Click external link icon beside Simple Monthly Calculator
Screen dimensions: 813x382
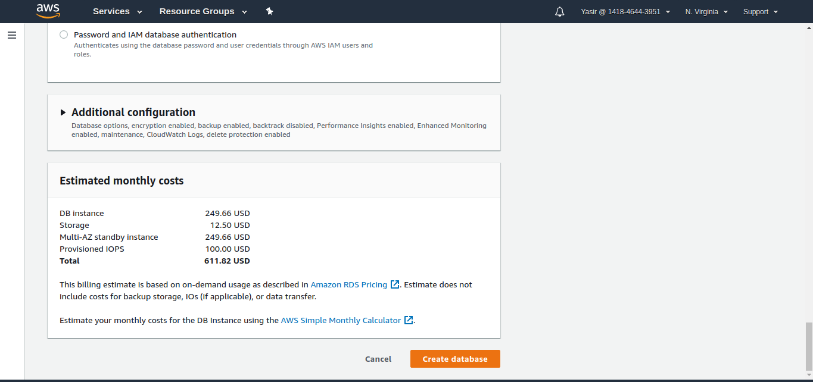[x=409, y=320]
